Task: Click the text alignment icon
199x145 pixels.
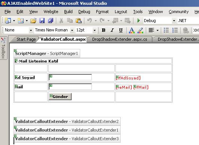Action: (x=151, y=30)
